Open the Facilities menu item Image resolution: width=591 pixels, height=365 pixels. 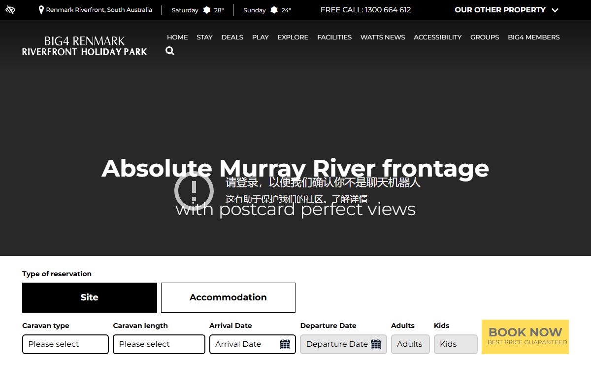tap(334, 37)
